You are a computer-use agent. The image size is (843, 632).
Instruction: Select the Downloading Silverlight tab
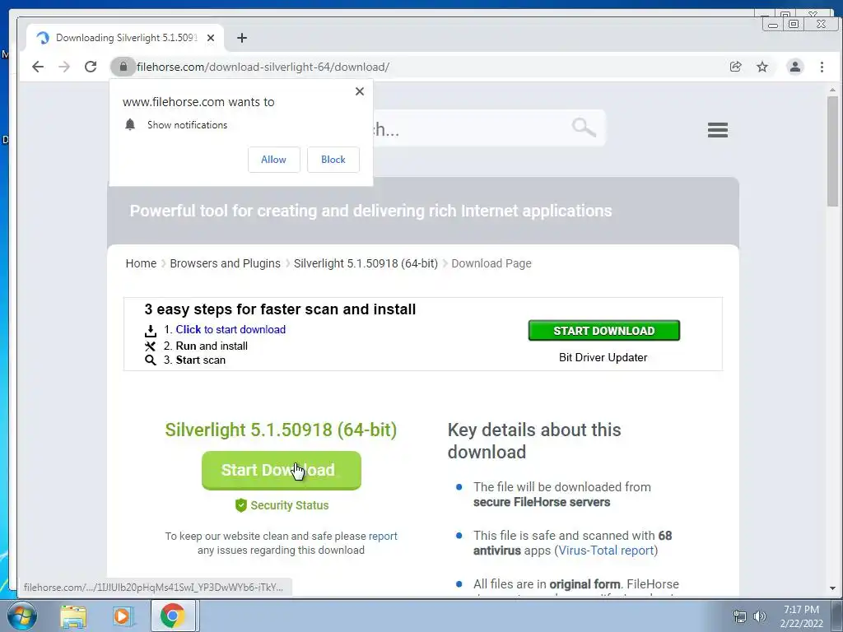(x=125, y=38)
